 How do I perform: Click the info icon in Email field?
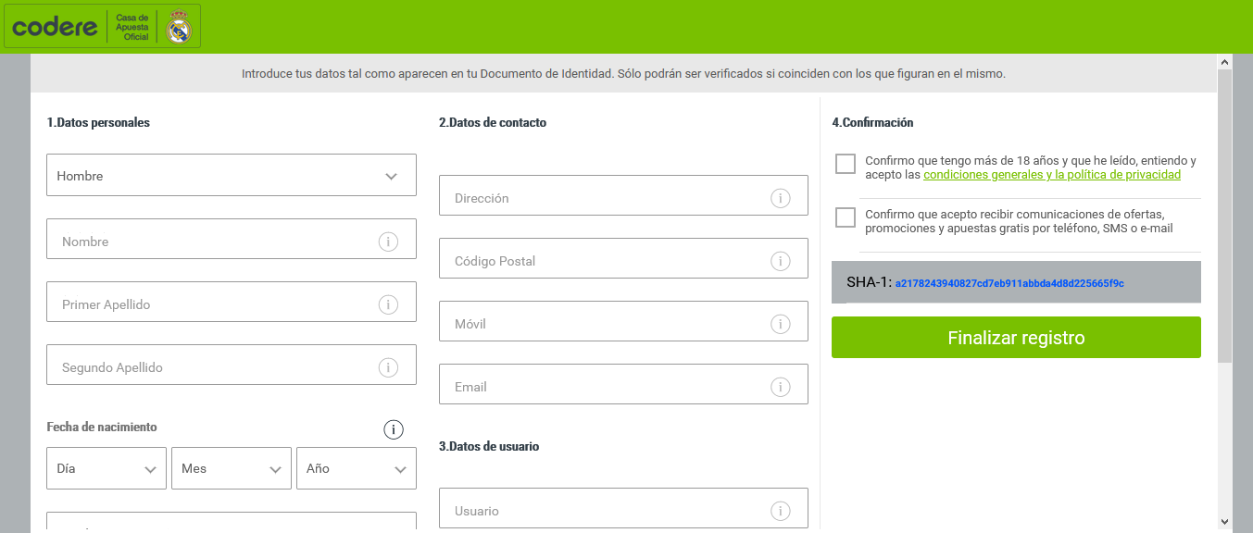point(780,387)
